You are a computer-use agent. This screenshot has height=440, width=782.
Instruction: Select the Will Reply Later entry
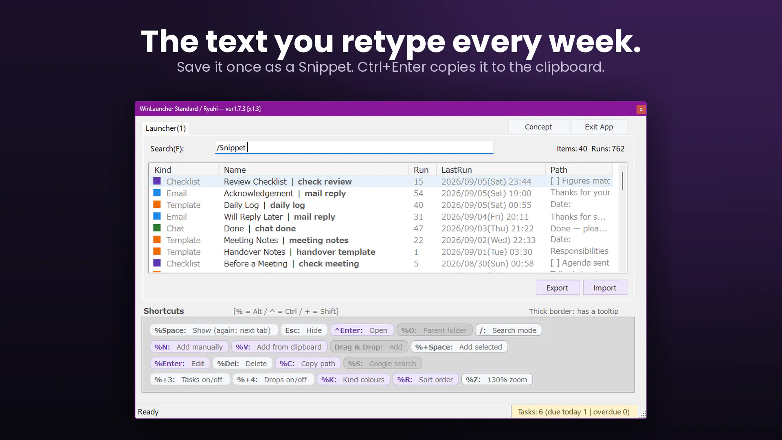pyautogui.click(x=279, y=217)
